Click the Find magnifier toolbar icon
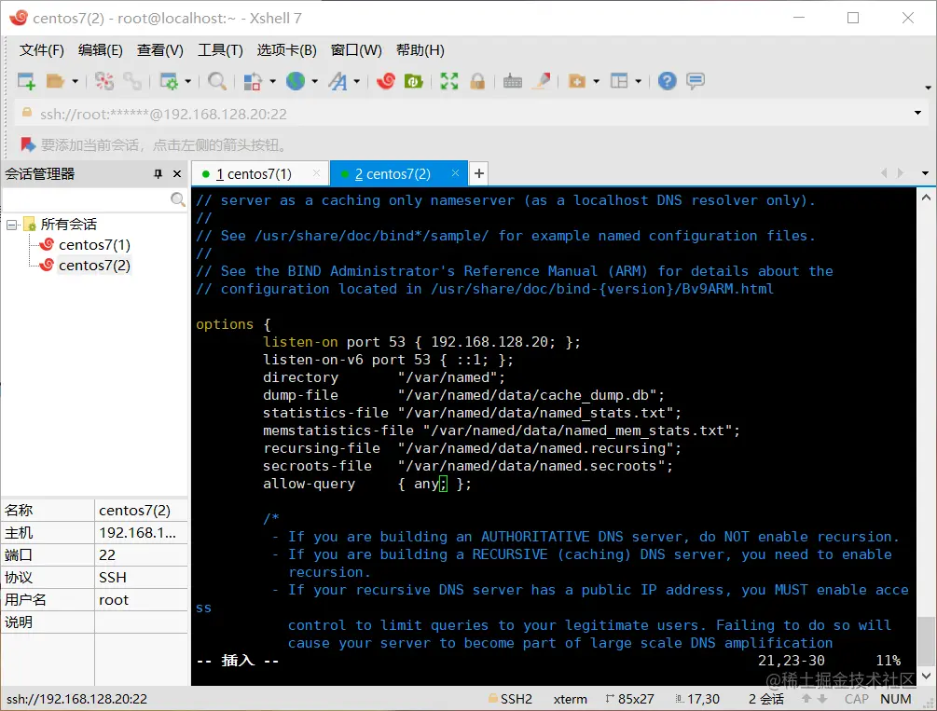 click(x=217, y=81)
